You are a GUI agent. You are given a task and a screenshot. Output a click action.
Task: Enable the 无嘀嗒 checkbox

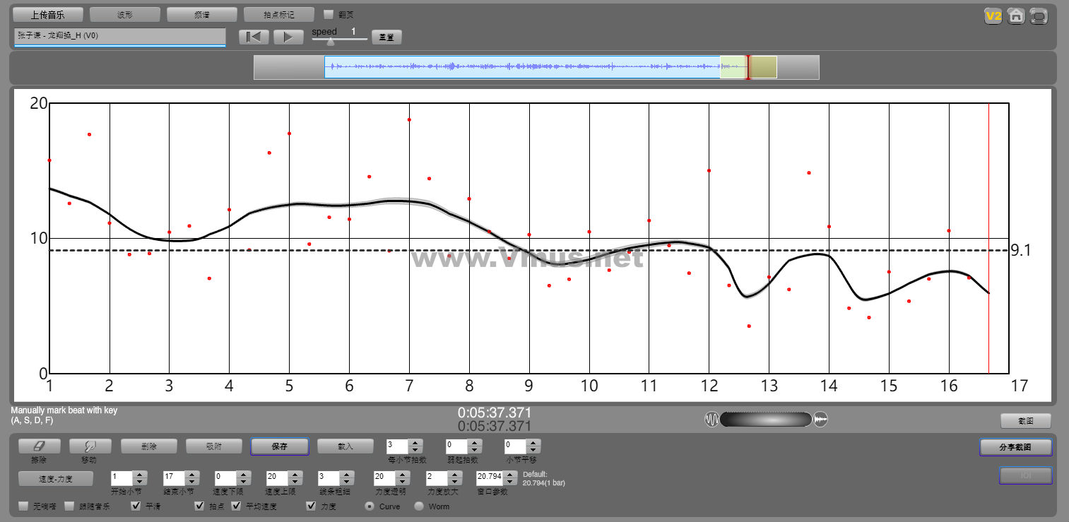pos(24,506)
